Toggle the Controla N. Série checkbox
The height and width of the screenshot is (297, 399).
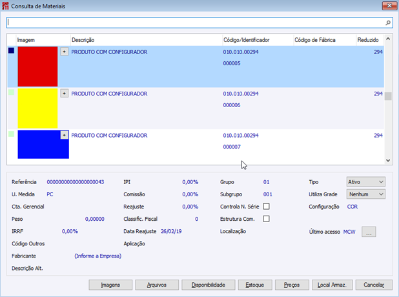click(266, 207)
